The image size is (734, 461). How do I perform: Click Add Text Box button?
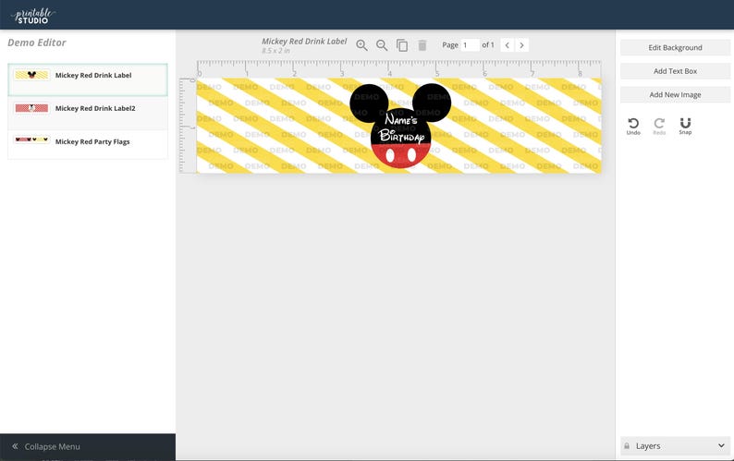click(x=675, y=71)
